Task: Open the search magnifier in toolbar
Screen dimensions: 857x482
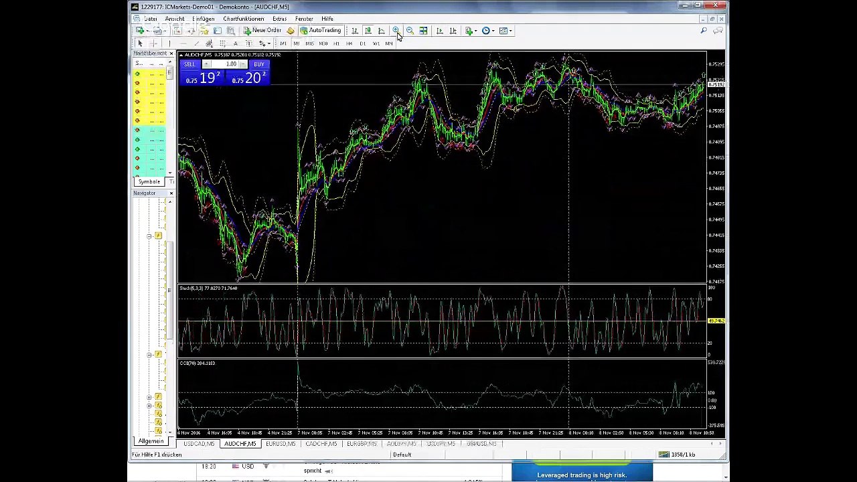Action: (x=704, y=31)
